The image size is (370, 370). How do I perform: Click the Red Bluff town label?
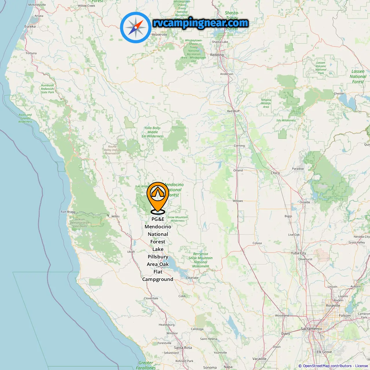(233, 111)
